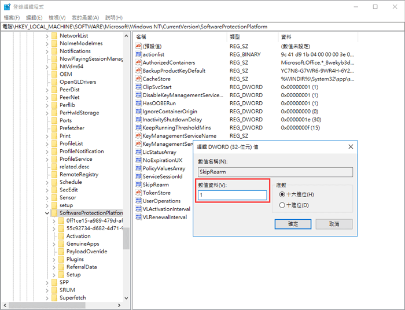Viewport: 405px width, 310px height.
Task: Expand the ReferralData subkey
Action: coord(54,267)
